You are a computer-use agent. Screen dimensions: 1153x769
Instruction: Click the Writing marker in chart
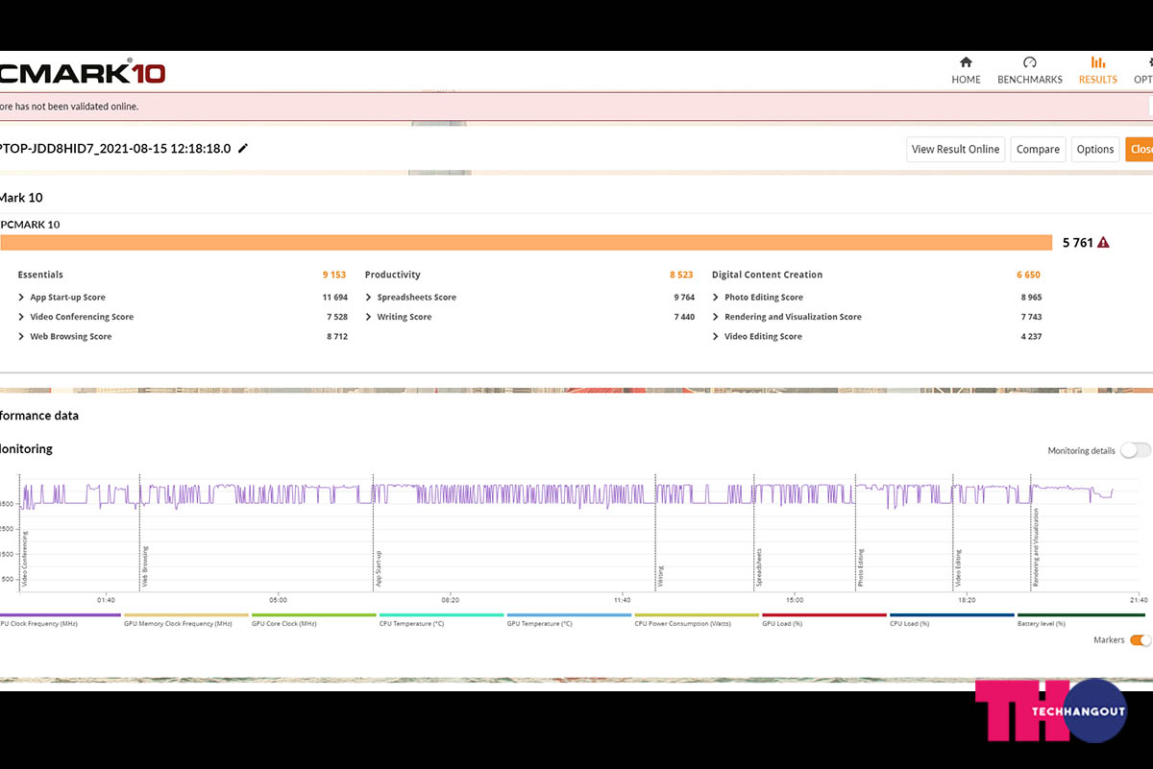click(x=660, y=576)
